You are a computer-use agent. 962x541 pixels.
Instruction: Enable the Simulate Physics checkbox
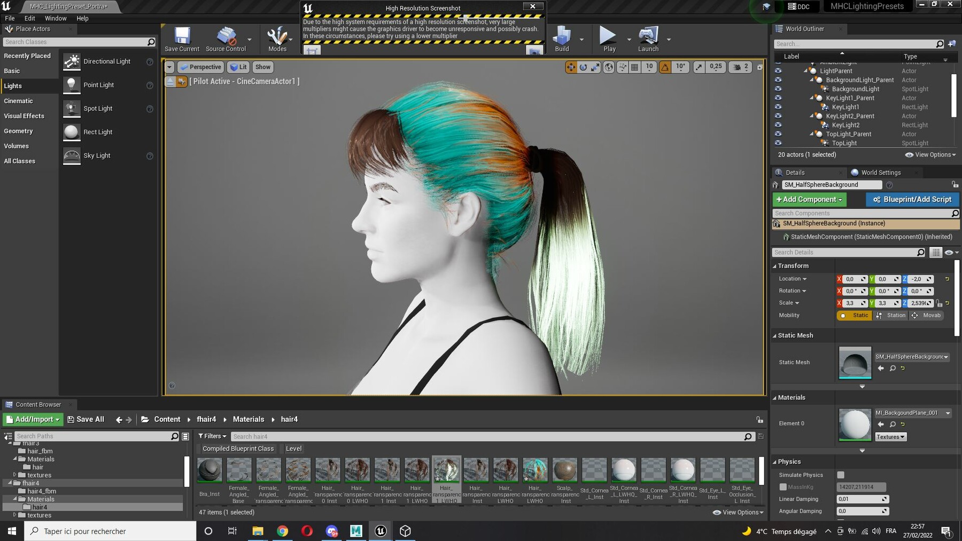coord(841,475)
